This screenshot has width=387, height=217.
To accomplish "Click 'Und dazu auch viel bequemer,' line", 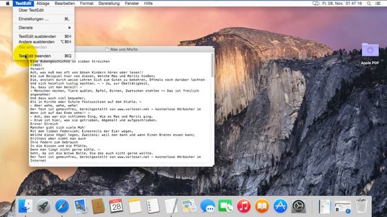I will [58, 98].
